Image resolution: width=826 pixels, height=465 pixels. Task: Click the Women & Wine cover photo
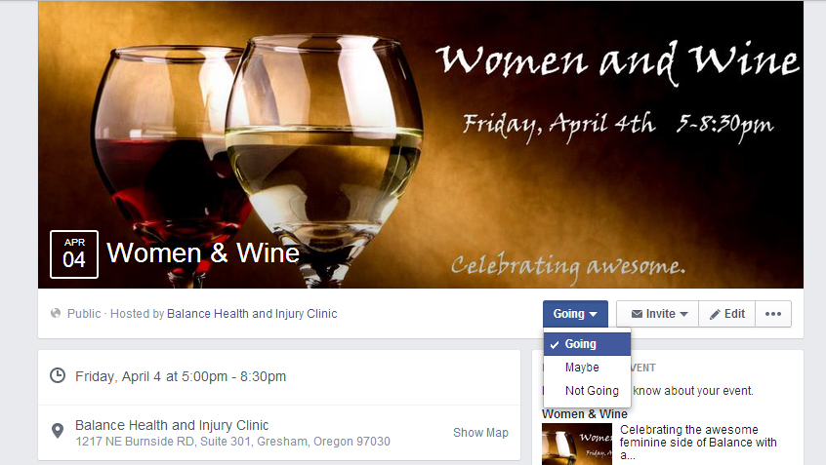pos(421,144)
